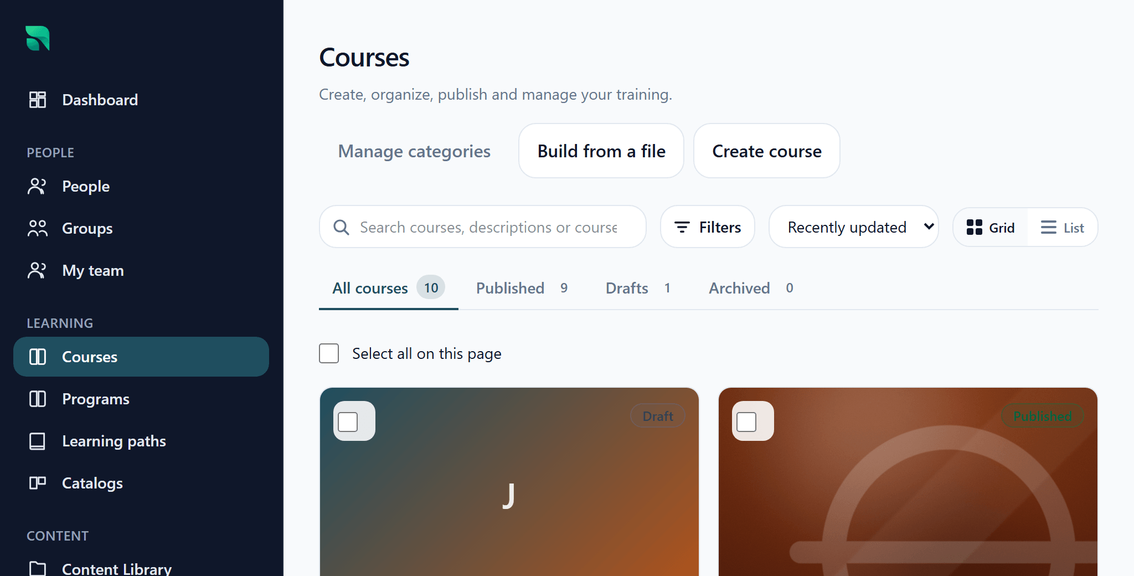Open the Recently updated sort dropdown
This screenshot has width=1134, height=576.
pyautogui.click(x=854, y=227)
